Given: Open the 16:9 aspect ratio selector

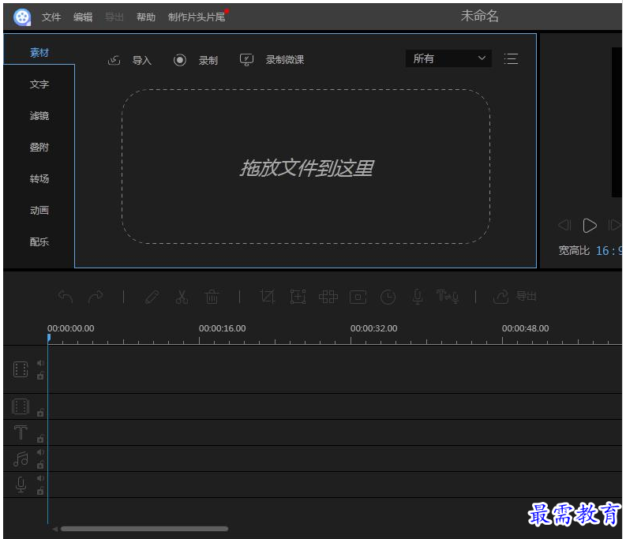Looking at the screenshot, I should pyautogui.click(x=609, y=250).
